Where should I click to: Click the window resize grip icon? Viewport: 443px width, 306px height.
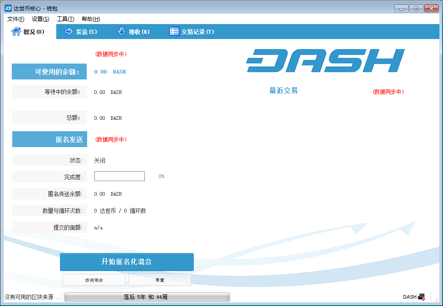point(437,300)
